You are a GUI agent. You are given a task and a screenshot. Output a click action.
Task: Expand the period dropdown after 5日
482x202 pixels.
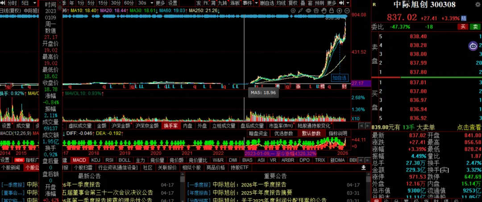(x=34, y=3)
